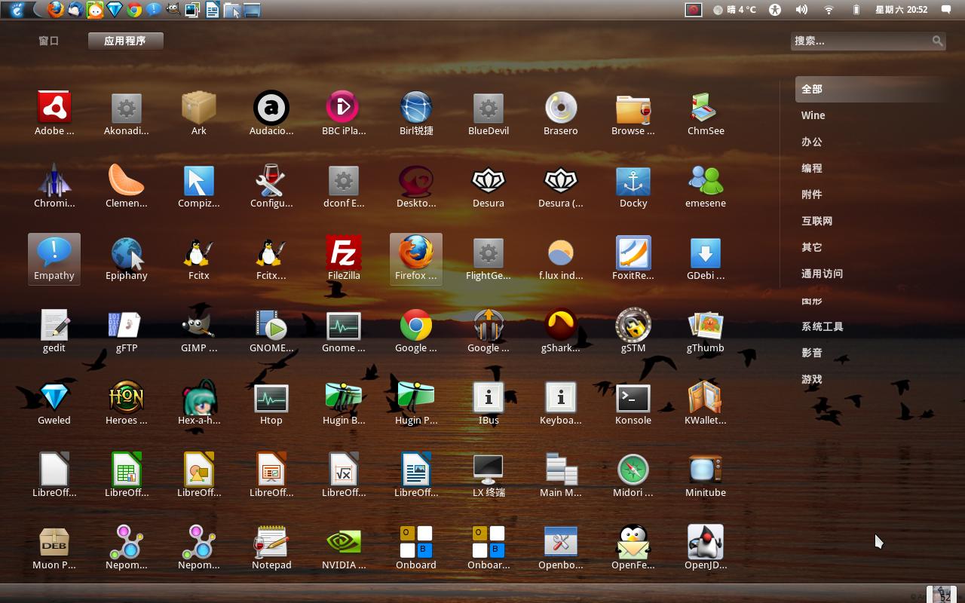Launch the Chromium B.S.U. spaceship game
This screenshot has width=965, height=603.
54,180
